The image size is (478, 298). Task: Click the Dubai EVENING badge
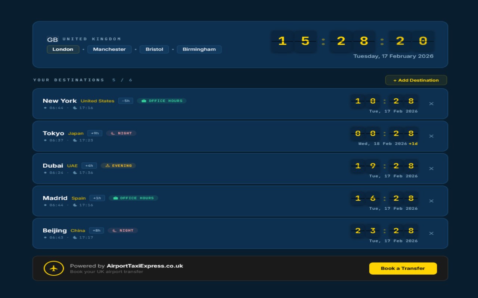pos(118,165)
